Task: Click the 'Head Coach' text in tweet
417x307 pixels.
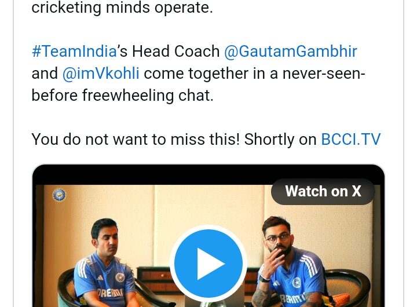Action: pos(176,52)
